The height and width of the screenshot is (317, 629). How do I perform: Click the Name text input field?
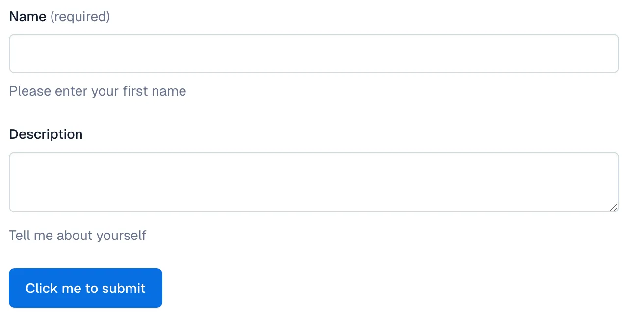tap(314, 53)
